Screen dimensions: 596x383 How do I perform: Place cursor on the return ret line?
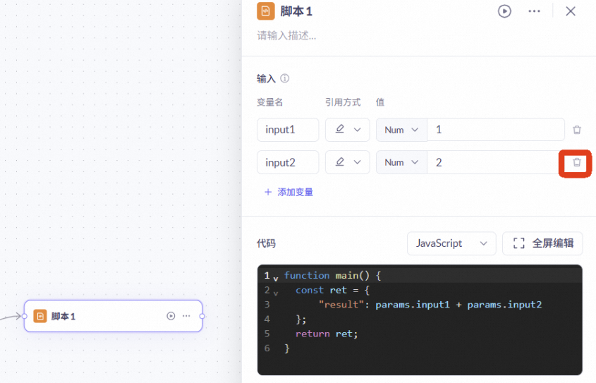coord(327,334)
